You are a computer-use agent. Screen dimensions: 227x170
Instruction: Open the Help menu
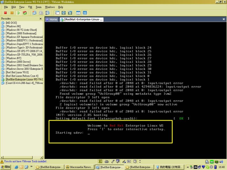(60, 7)
